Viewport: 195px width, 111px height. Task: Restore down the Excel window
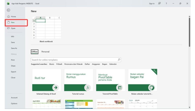click(180, 4)
